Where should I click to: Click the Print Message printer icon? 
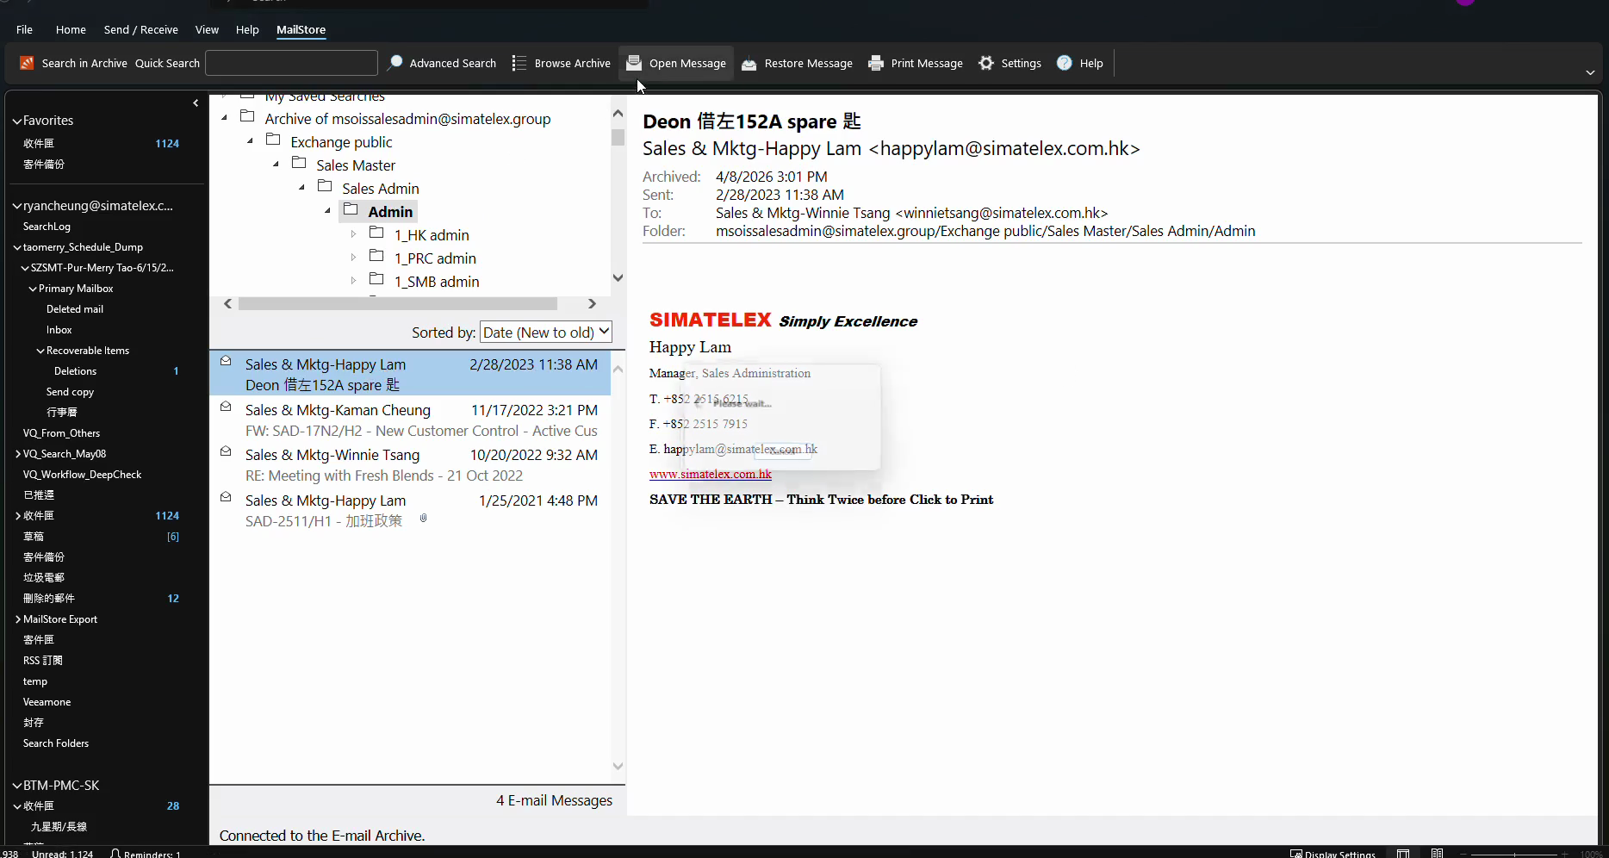coord(876,63)
